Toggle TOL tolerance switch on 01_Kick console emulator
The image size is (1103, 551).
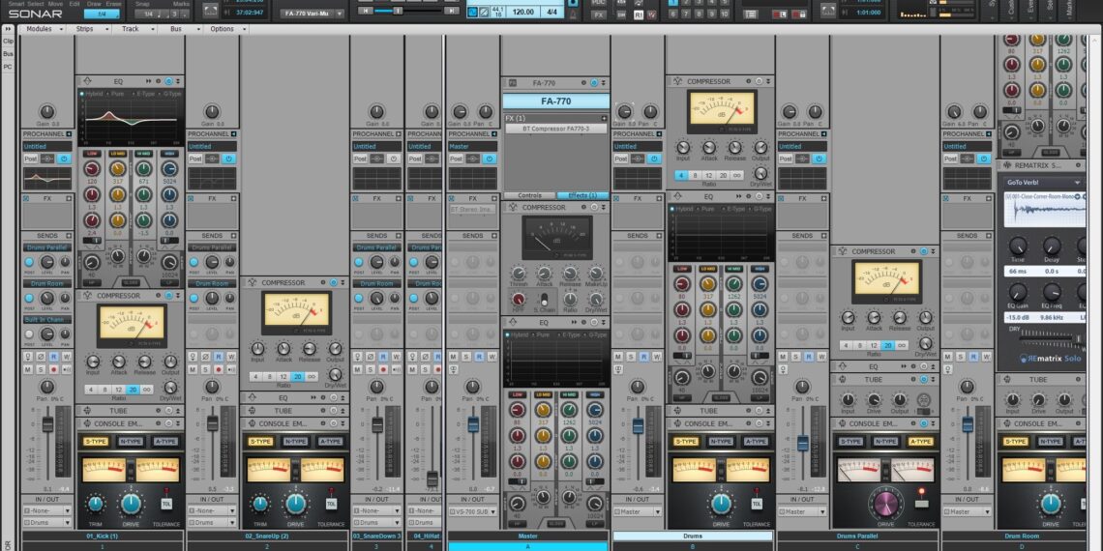pyautogui.click(x=165, y=504)
